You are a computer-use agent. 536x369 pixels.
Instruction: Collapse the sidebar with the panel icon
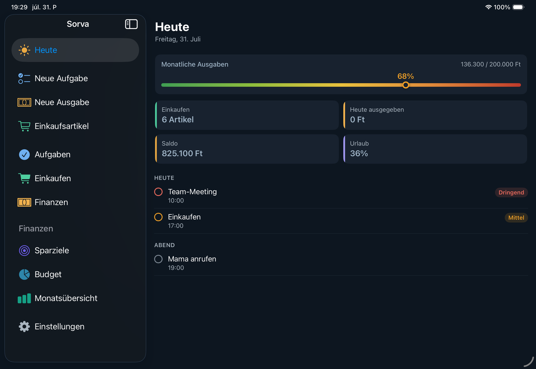(x=131, y=24)
